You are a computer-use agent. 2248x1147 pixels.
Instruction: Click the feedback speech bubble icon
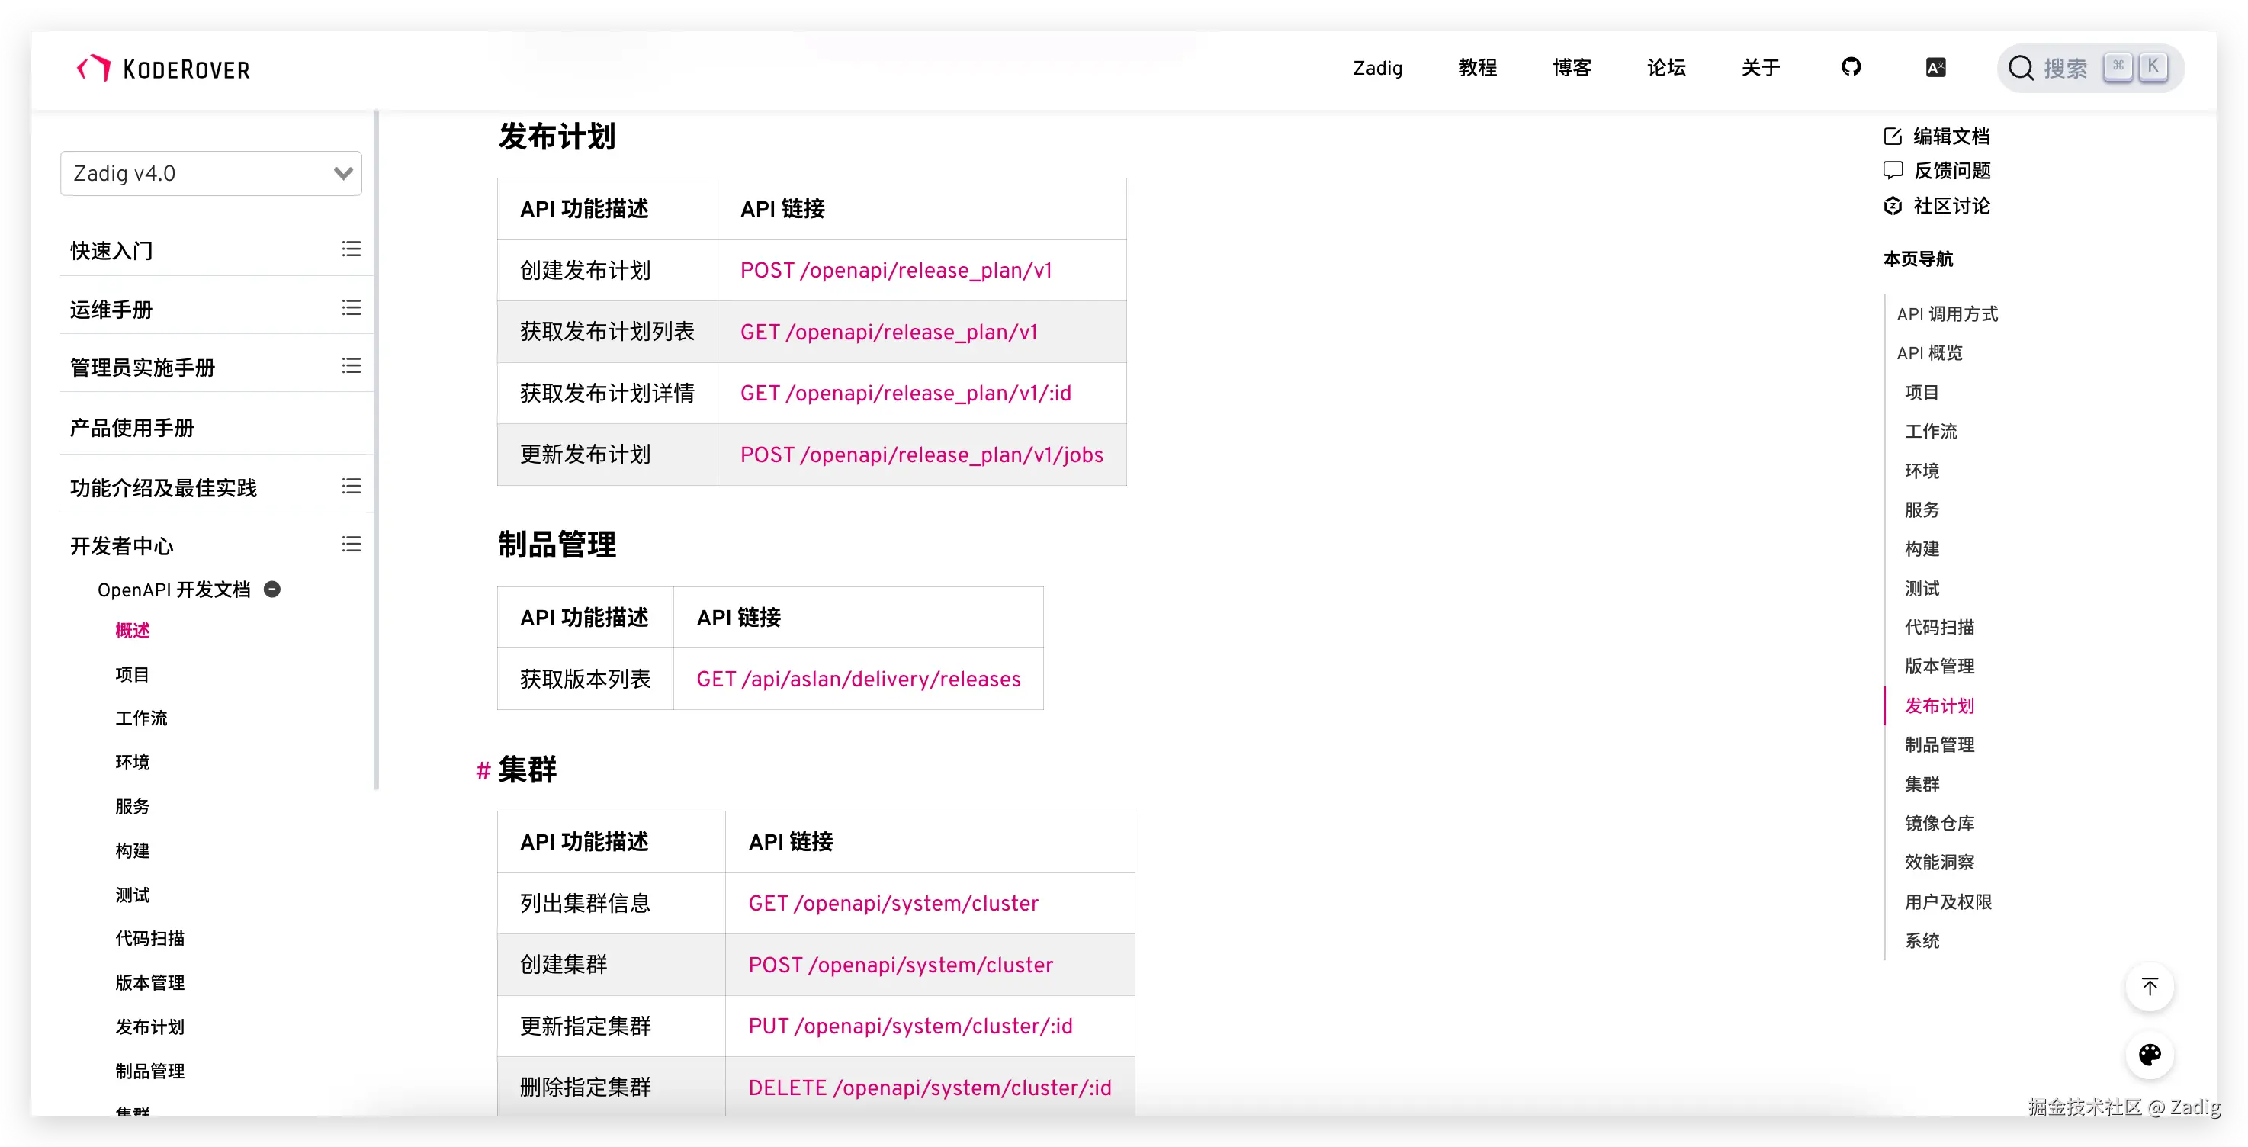pyautogui.click(x=1892, y=170)
